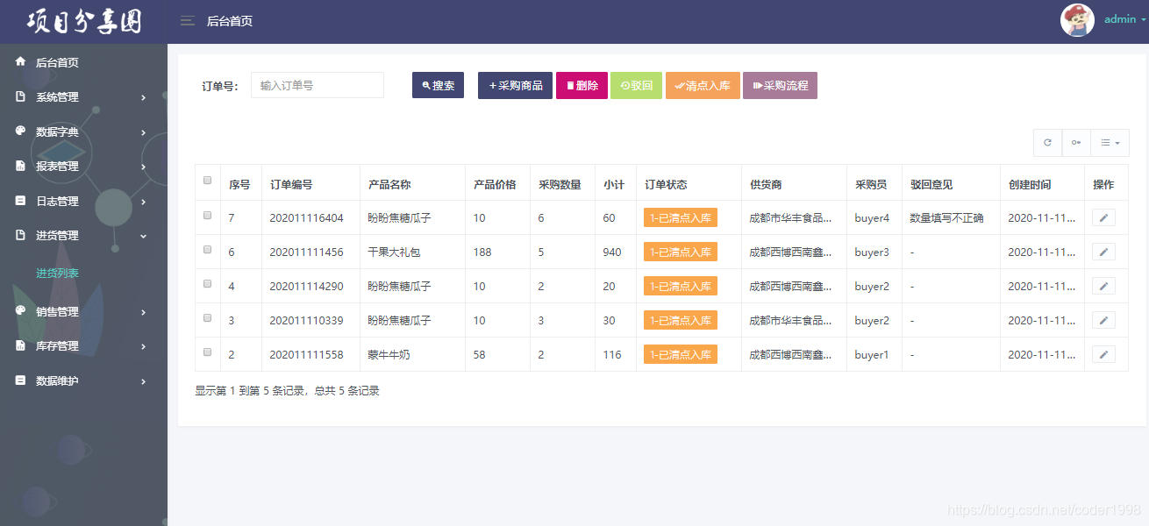Open the columns dropdown above the table
The width and height of the screenshot is (1149, 526).
(x=1110, y=142)
